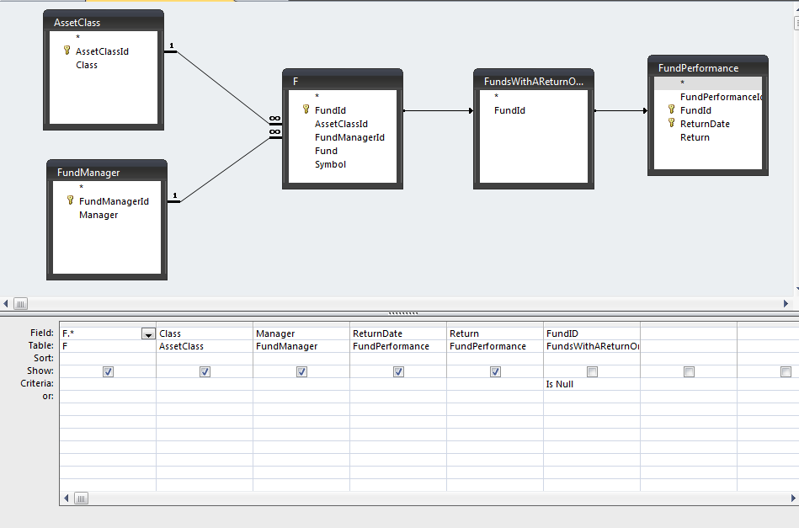799x528 pixels.
Task: Click the Sort cell under Class column
Action: pyautogui.click(x=205, y=358)
